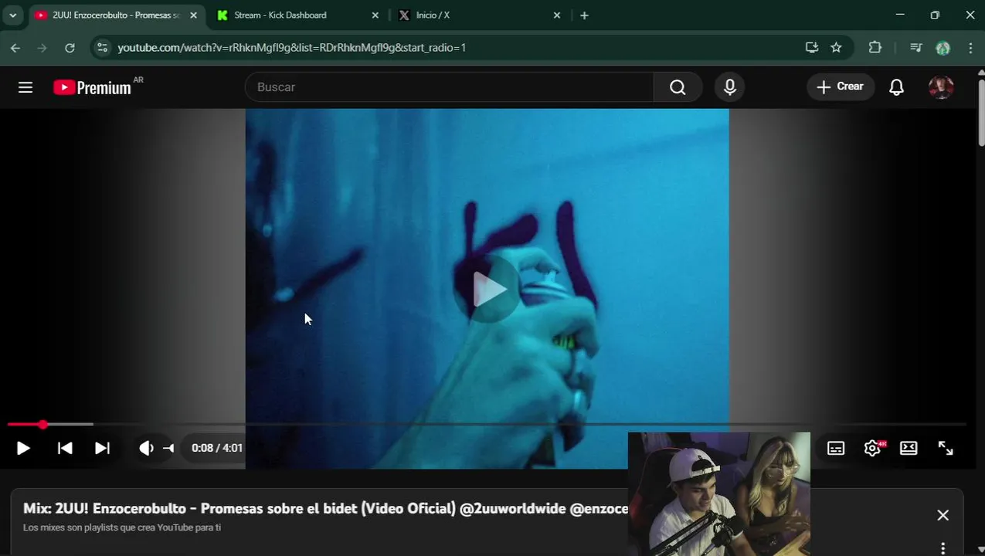Screen dimensions: 985x556
Task: Close the YouTube tab
Action: [x=193, y=15]
